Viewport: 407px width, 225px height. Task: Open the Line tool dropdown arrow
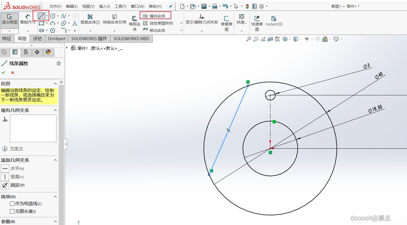coord(47,16)
